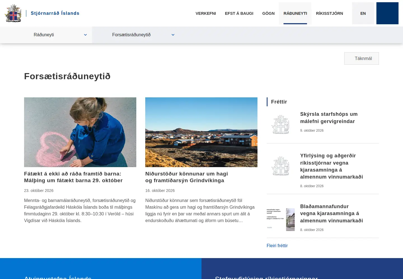The height and width of the screenshot is (279, 403).
Task: Open article 'Niðurstöður könnunar um hagi'
Action: (x=186, y=177)
